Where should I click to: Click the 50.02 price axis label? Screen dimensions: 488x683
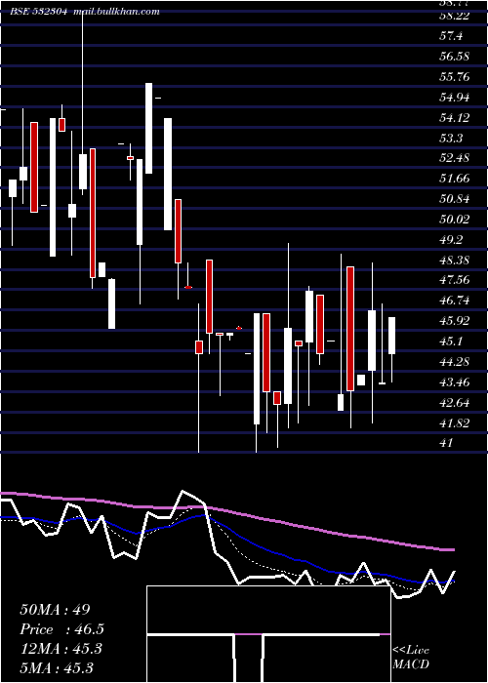pyautogui.click(x=455, y=220)
